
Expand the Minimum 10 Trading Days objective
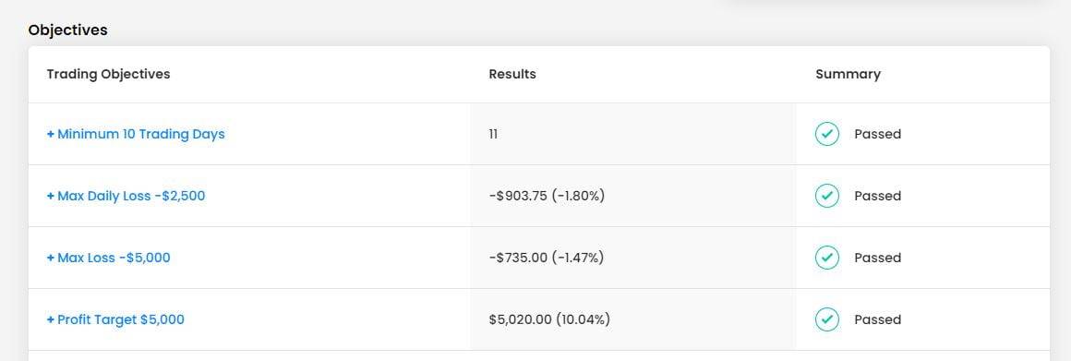135,135
